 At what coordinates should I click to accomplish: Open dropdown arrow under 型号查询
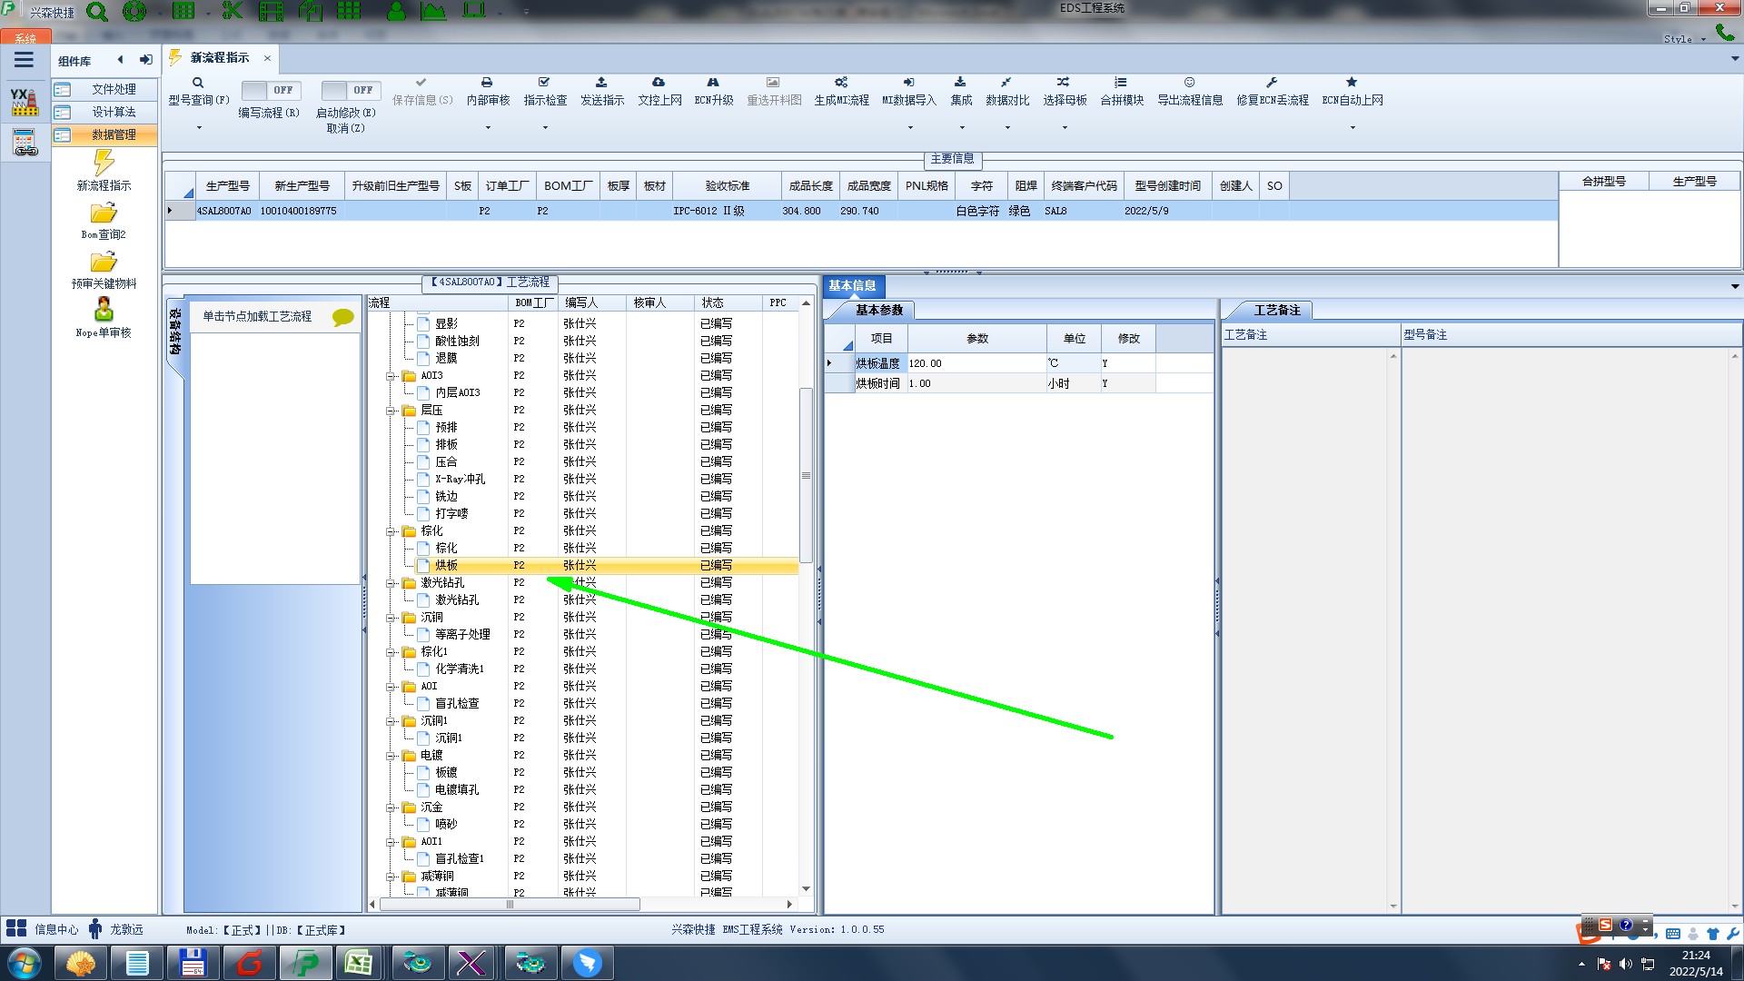198,127
